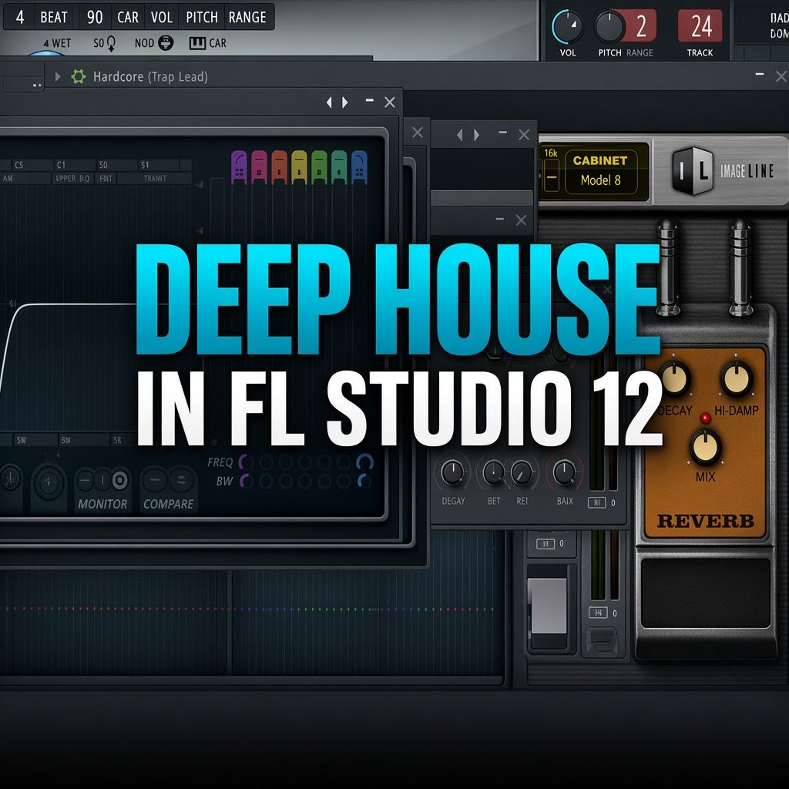Select the blue low-pass EQ band icon

[359, 167]
